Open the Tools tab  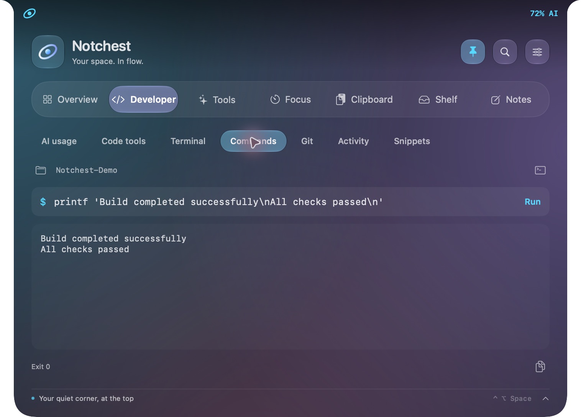[x=217, y=100]
